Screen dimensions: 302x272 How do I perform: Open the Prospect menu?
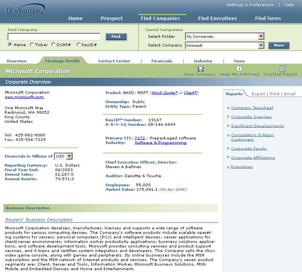pos(112,18)
